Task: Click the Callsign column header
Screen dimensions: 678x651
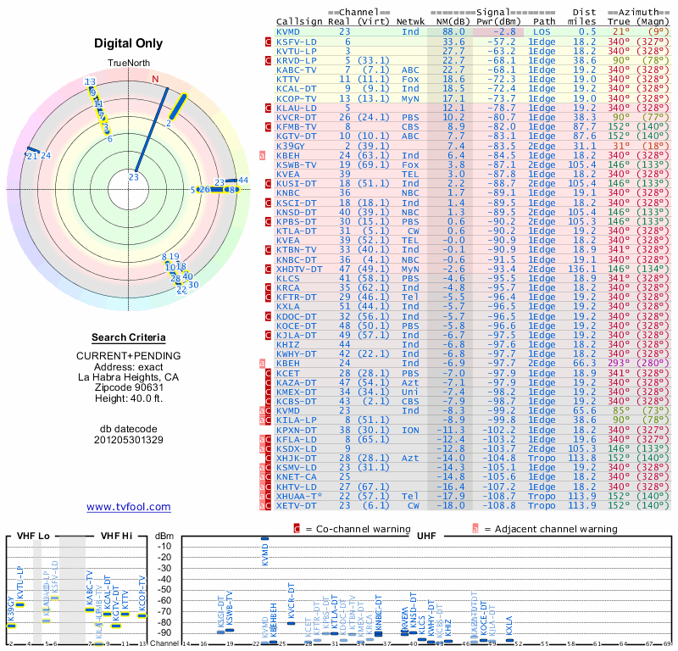Action: tap(299, 21)
